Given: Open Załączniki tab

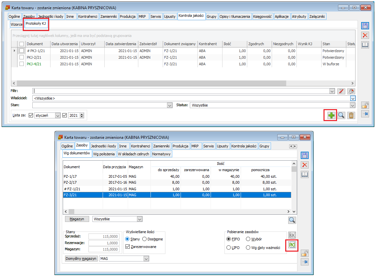Looking at the screenshot, I should click(317, 16).
